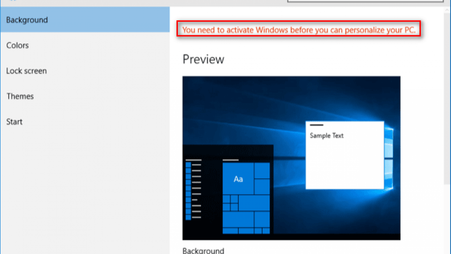
Task: Go to Lock screen settings
Action: coord(26,71)
